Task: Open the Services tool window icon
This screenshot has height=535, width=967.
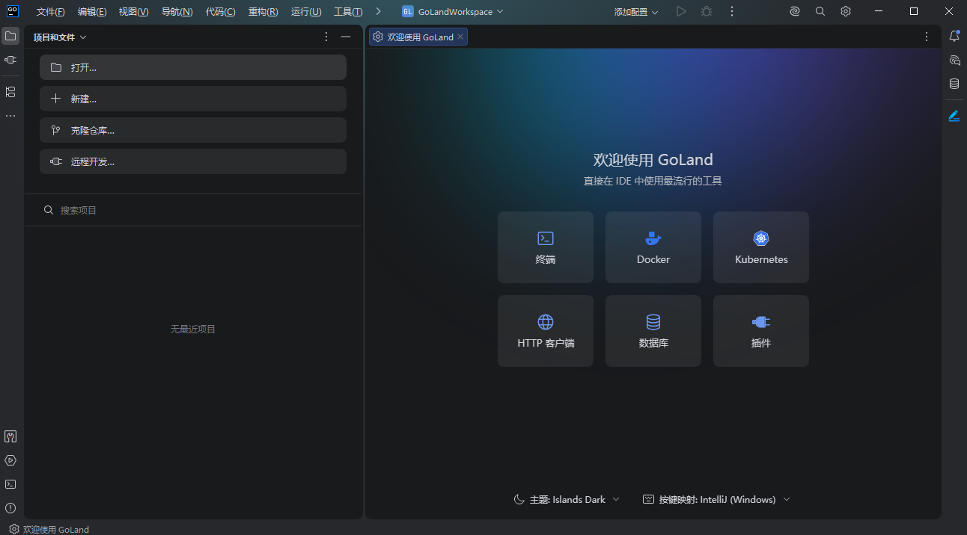Action: coord(10,460)
